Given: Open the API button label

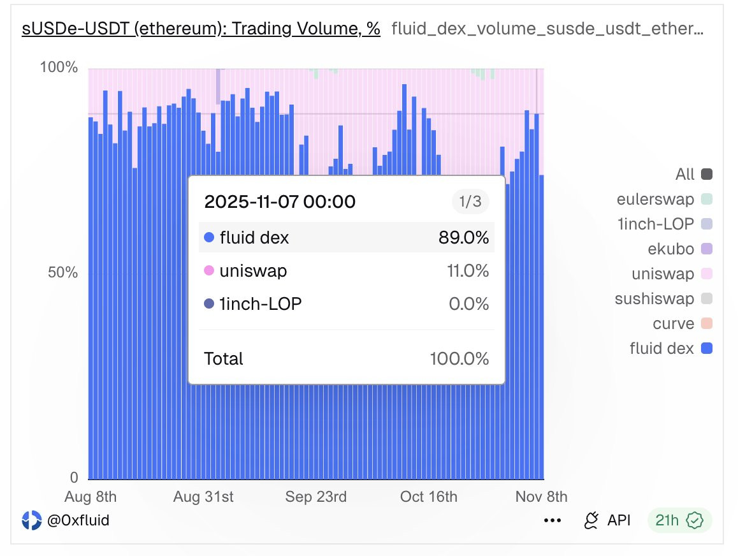Looking at the screenshot, I should [x=618, y=520].
